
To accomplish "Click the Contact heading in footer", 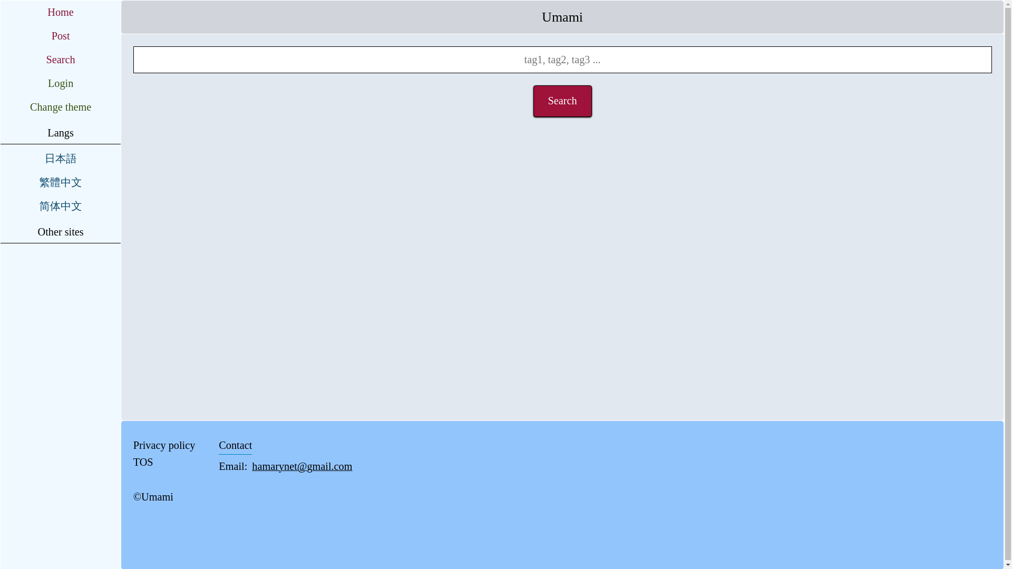I will pos(235,445).
